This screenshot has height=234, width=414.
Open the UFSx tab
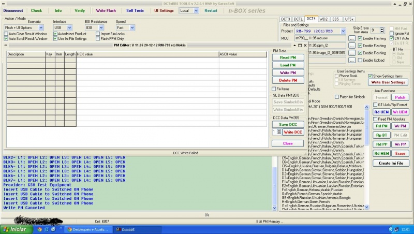(x=349, y=19)
